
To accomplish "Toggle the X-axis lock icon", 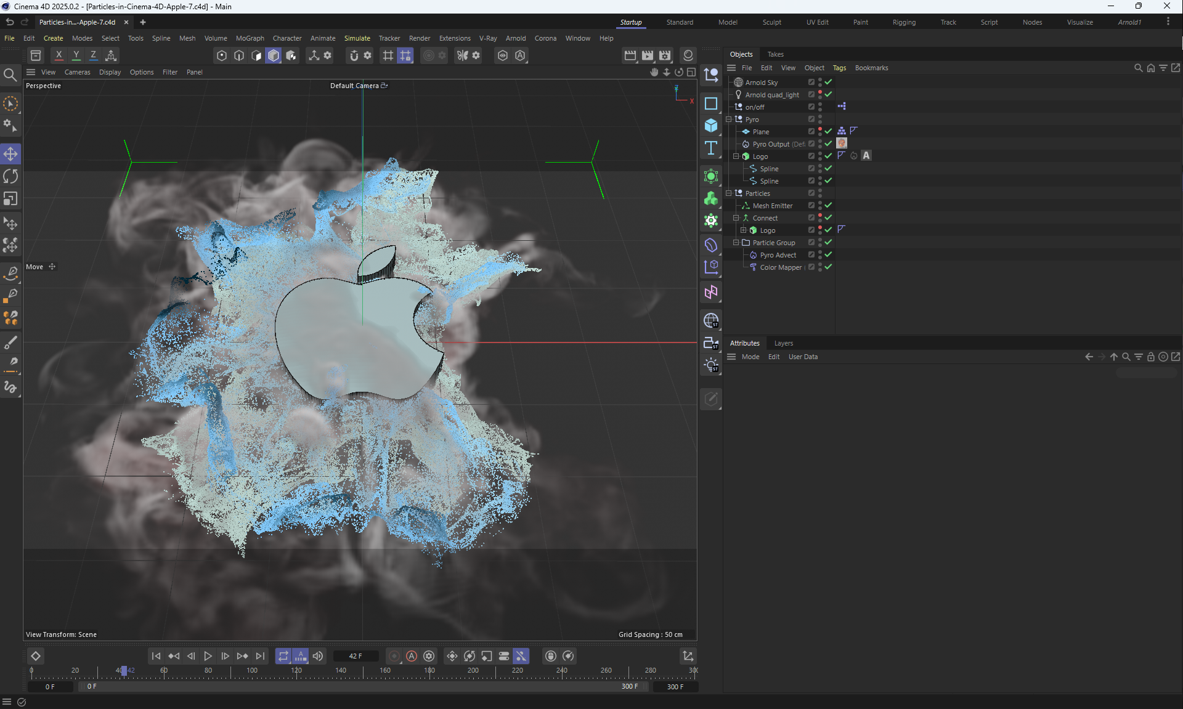I will 59,55.
